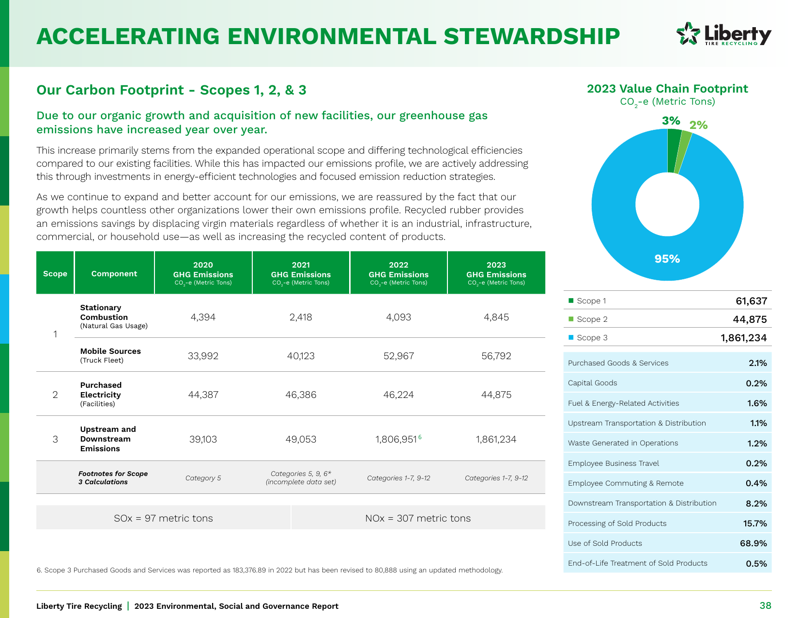This screenshot has width=799, height=618.
Task: Click the 2,418 Stationary Combustion 2021 value
Action: point(301,317)
